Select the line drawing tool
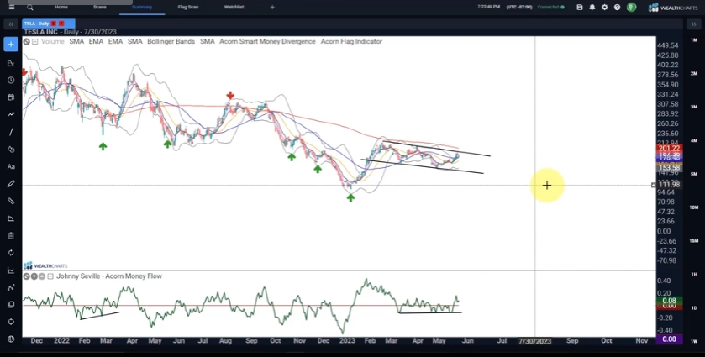Screen dimensions: 705x357 coord(11,132)
